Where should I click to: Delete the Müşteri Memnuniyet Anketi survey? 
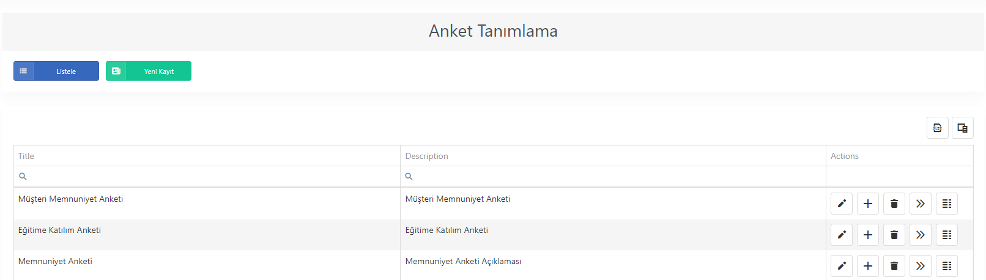[894, 204]
